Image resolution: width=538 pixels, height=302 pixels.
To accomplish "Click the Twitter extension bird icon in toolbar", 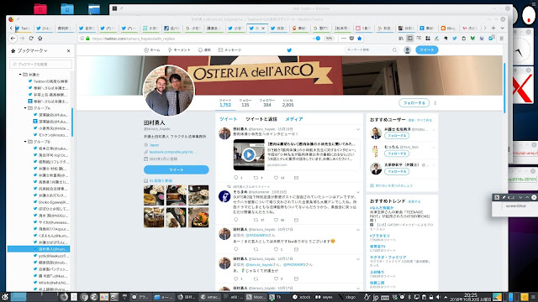I will tap(455, 39).
